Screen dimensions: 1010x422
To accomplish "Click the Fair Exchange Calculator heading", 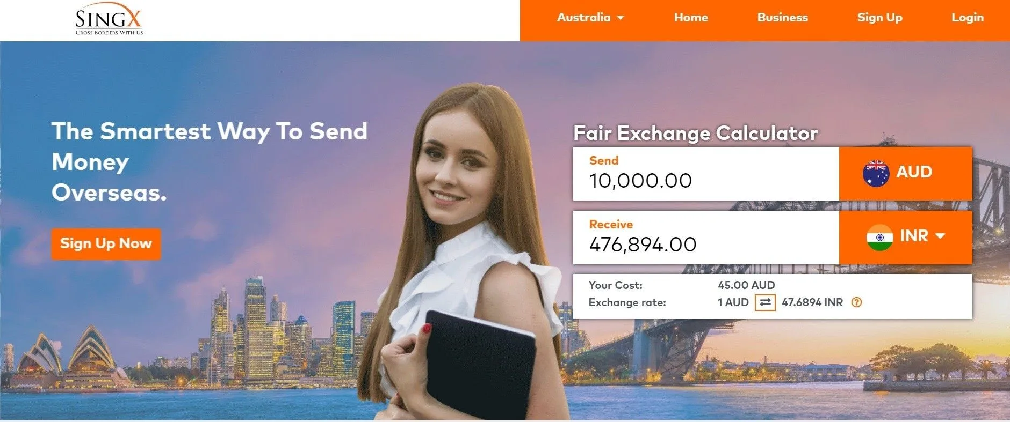I will click(x=696, y=133).
